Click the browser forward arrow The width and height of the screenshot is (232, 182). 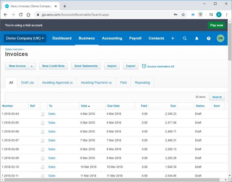pos(13,15)
